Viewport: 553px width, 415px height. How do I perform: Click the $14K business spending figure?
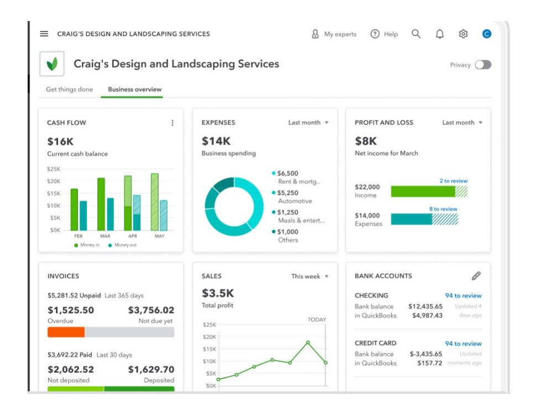click(x=216, y=141)
